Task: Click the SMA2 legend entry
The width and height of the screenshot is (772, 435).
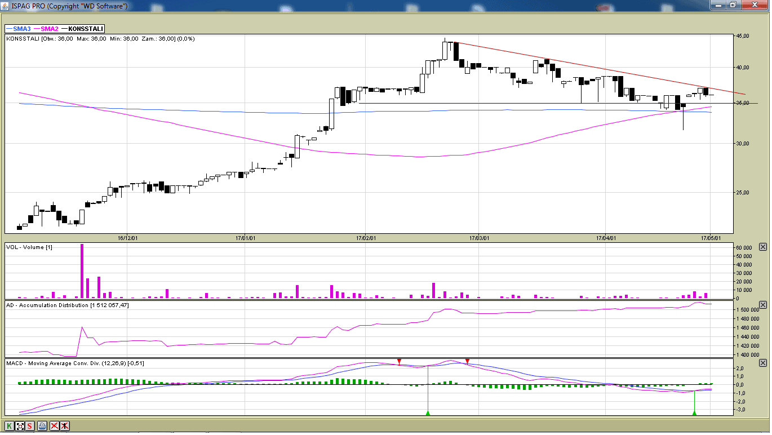Action: tap(46, 29)
